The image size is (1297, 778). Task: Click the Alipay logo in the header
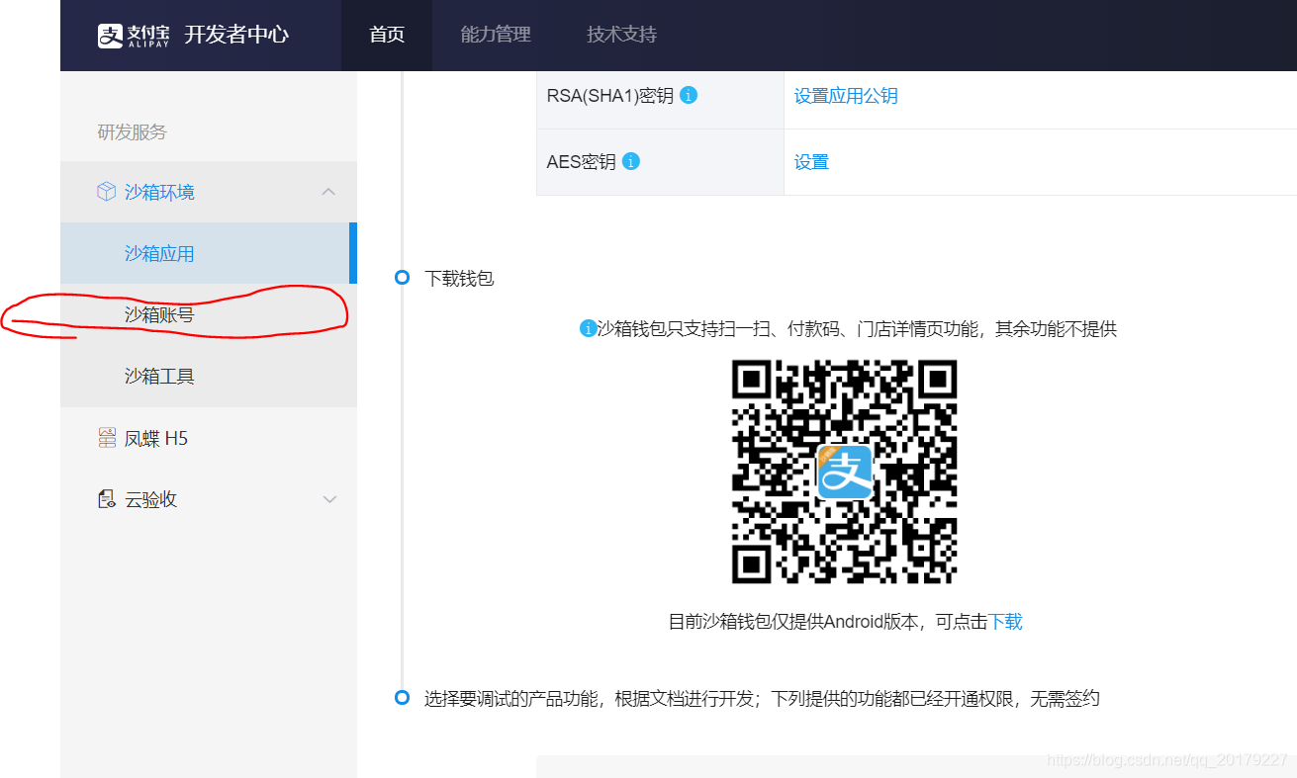(134, 35)
